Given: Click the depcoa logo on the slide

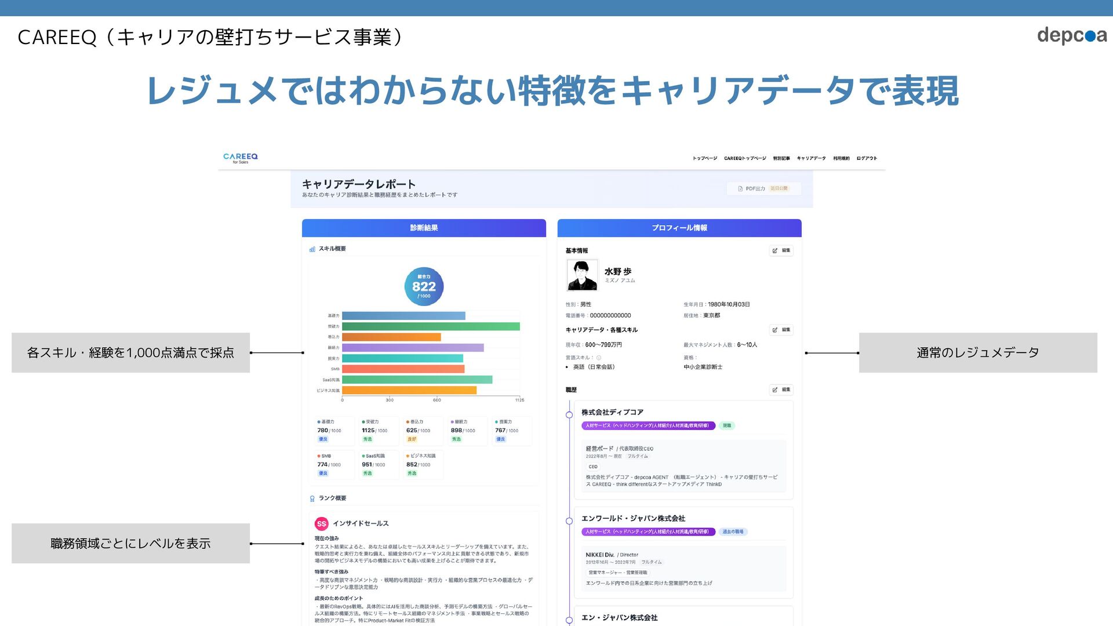Looking at the screenshot, I should pyautogui.click(x=1072, y=35).
